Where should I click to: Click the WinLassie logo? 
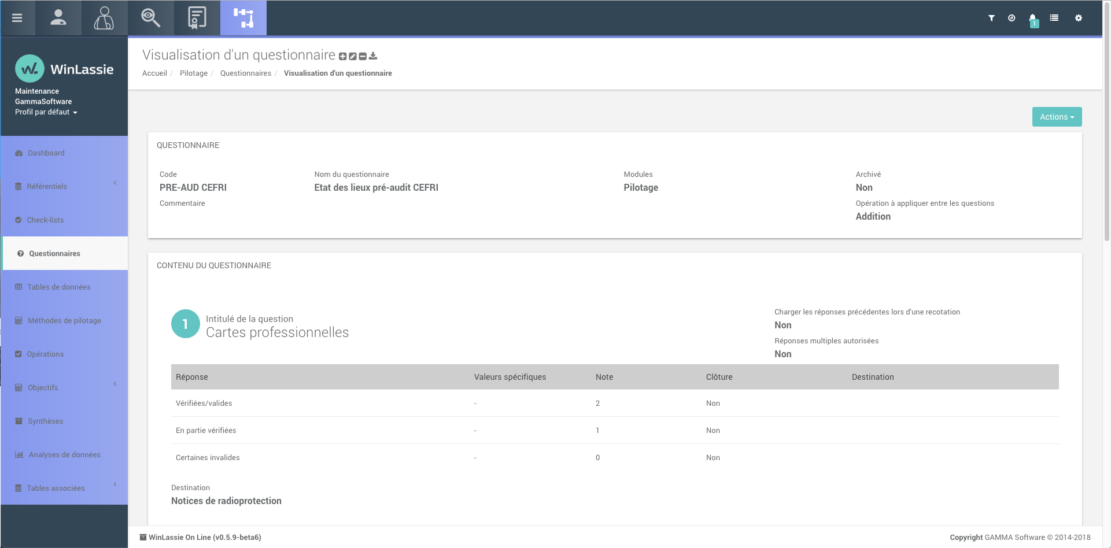point(64,69)
